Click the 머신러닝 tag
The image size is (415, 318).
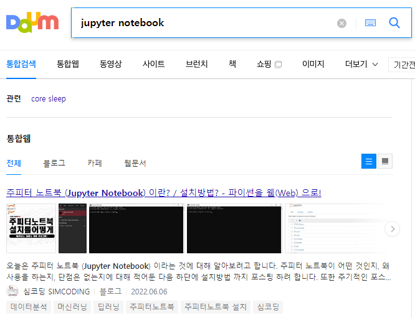pos(72,307)
